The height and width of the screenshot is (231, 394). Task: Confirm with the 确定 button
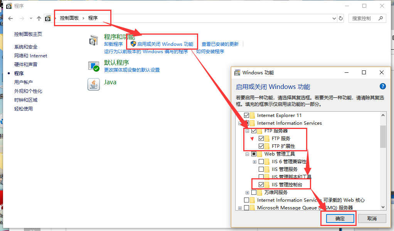(340, 219)
